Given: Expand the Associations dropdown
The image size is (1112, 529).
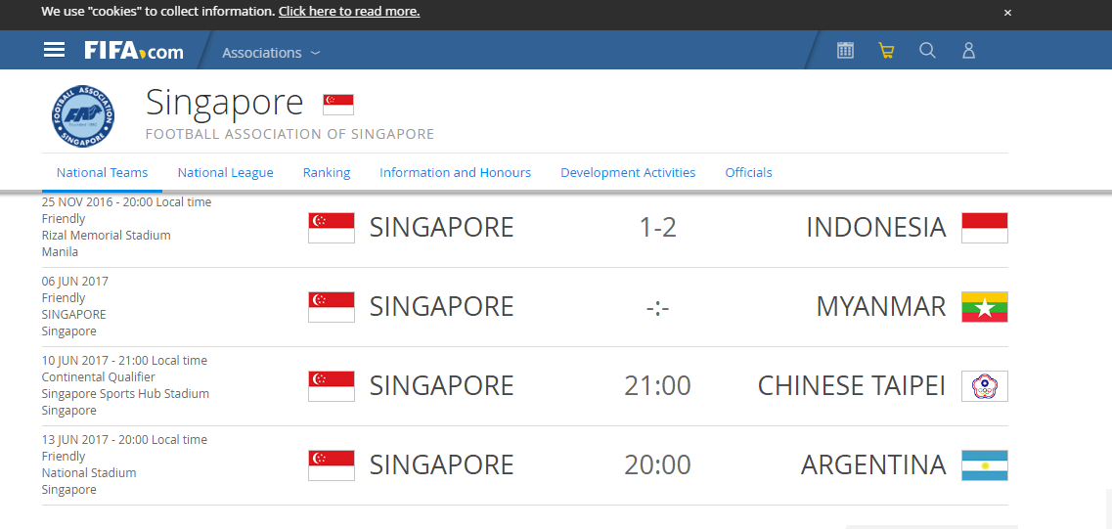Looking at the screenshot, I should click(x=271, y=53).
